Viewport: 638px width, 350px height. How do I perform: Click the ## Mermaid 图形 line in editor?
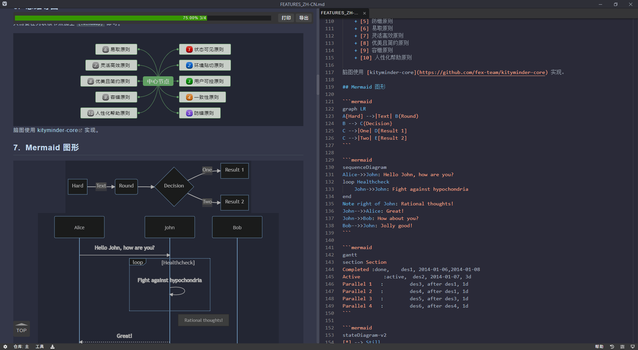point(364,87)
